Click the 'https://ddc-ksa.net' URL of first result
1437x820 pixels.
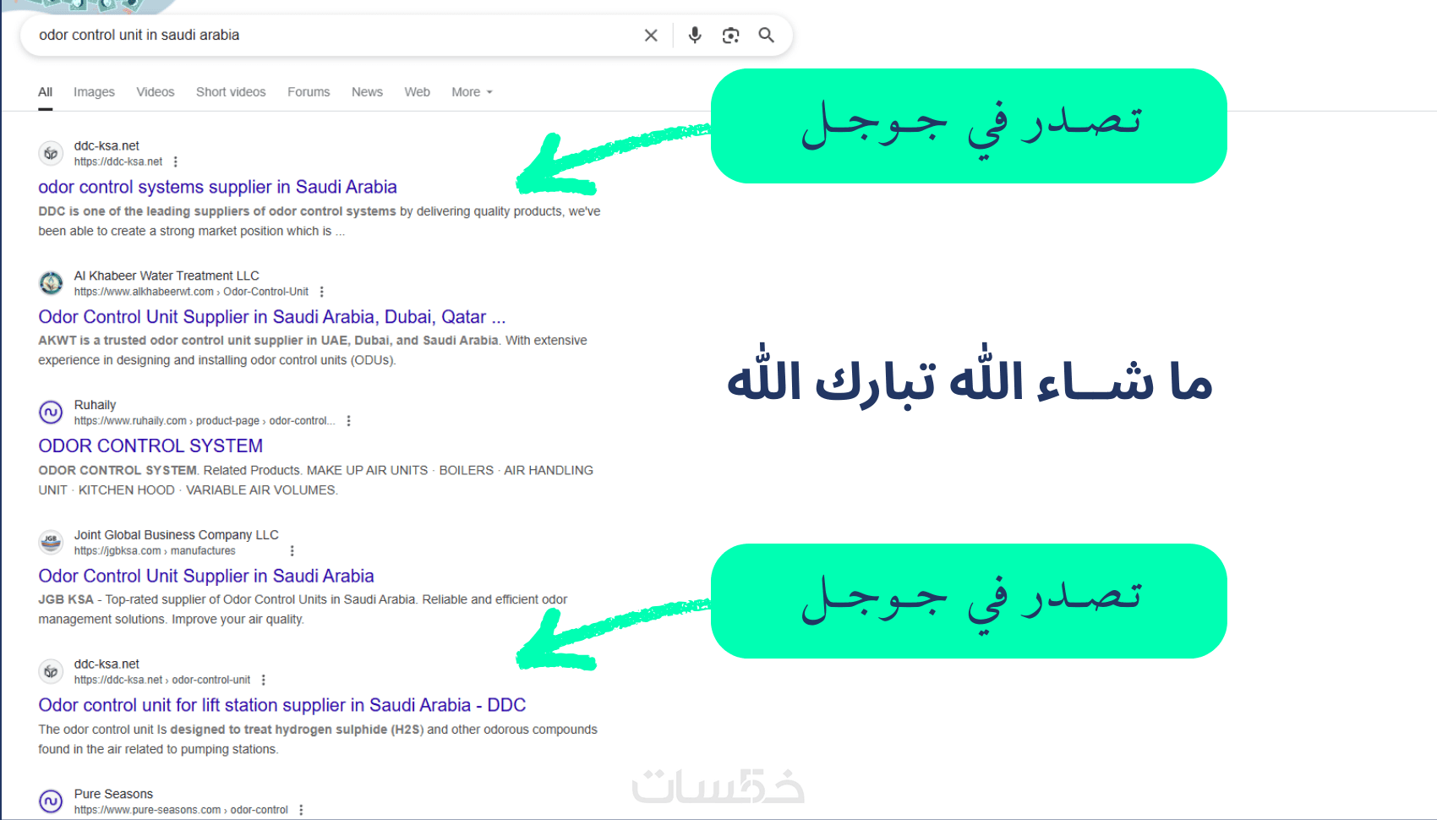118,161
